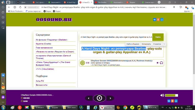This screenshot has height=110, width=195.
Task: Click the highlighted song title heading
Action: (113, 49)
